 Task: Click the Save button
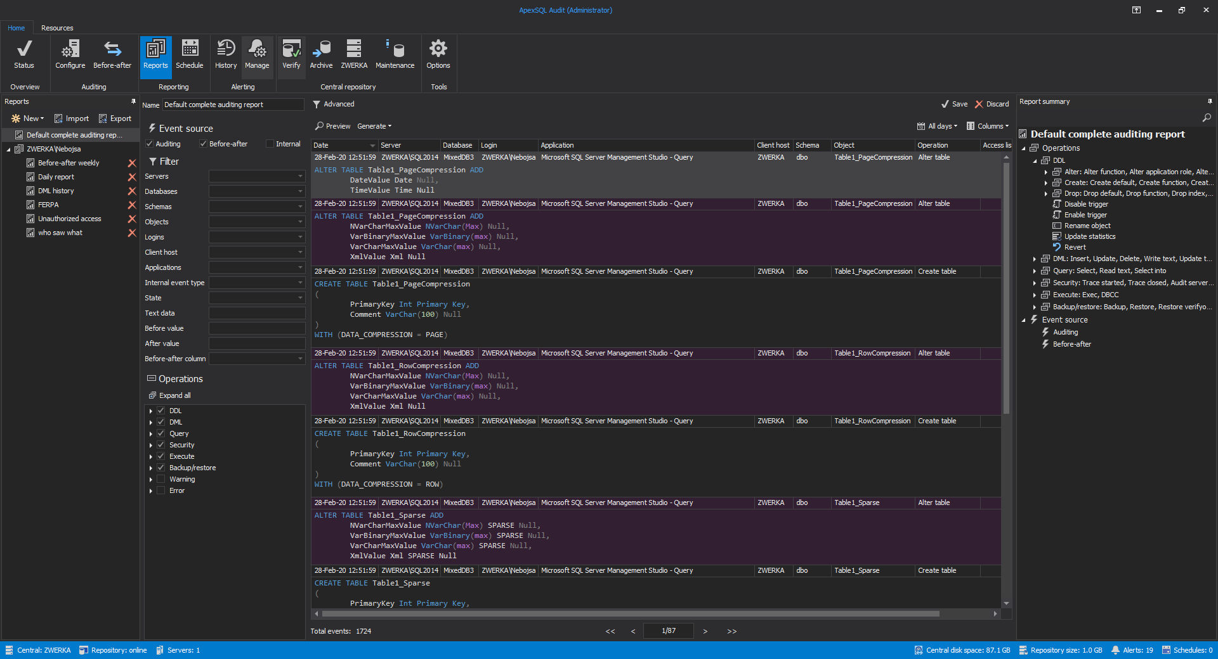[955, 104]
